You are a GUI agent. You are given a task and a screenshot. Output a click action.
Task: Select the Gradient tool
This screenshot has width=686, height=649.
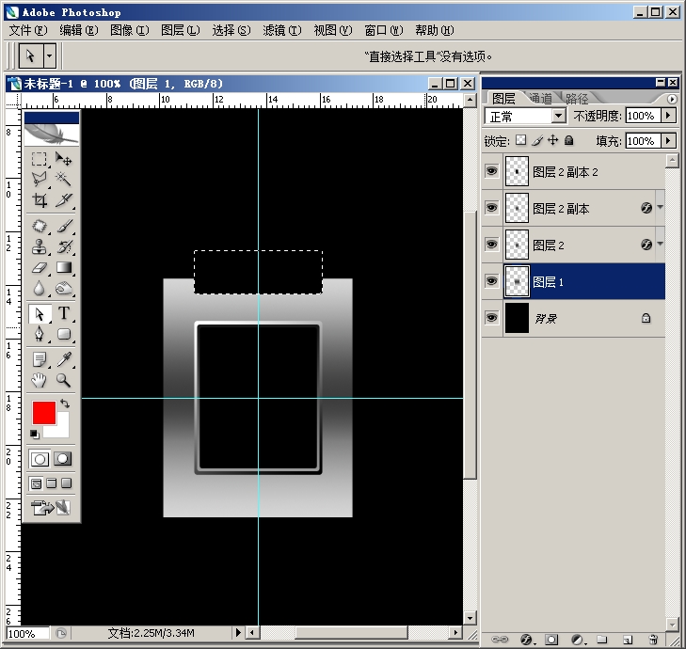click(64, 268)
